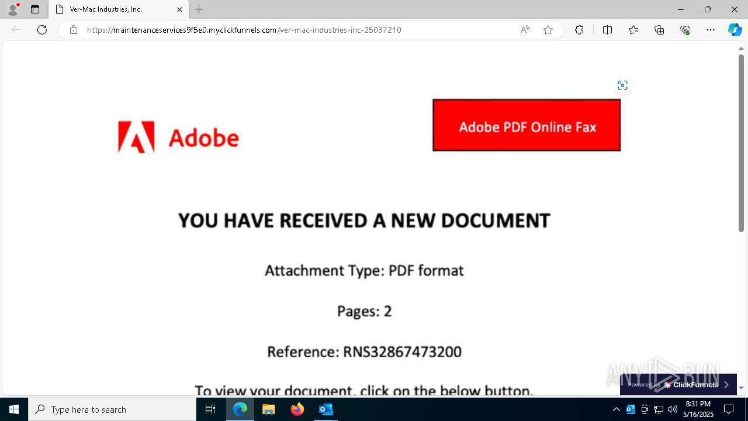
Task: Add this page to favorites star
Action: pyautogui.click(x=548, y=30)
